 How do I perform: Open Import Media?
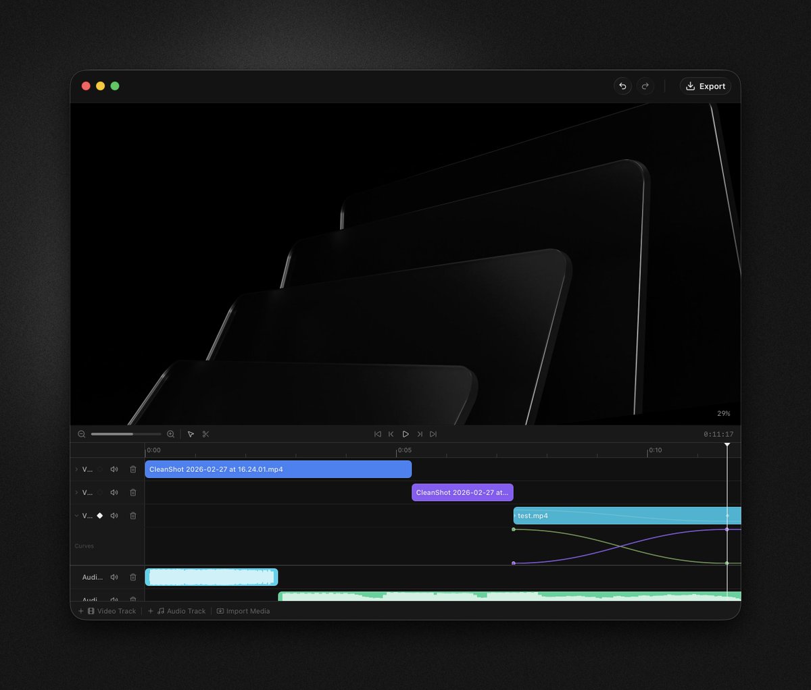click(243, 611)
